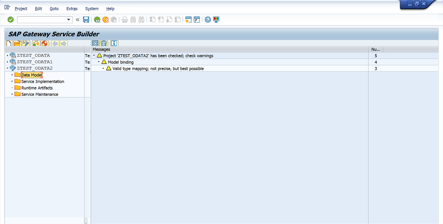Open the Edit menu
Image resolution: width=443 pixels, height=224 pixels.
click(x=39, y=9)
